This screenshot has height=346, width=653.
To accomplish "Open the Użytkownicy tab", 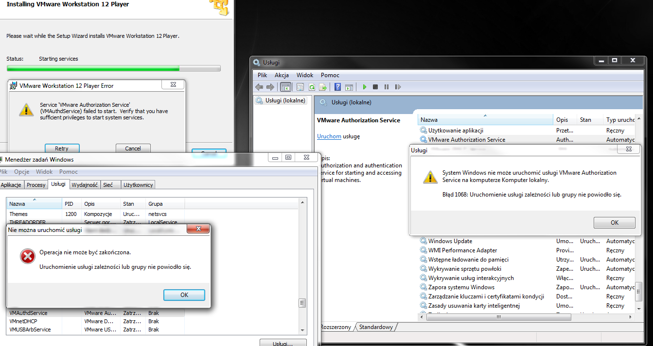I will (x=138, y=185).
